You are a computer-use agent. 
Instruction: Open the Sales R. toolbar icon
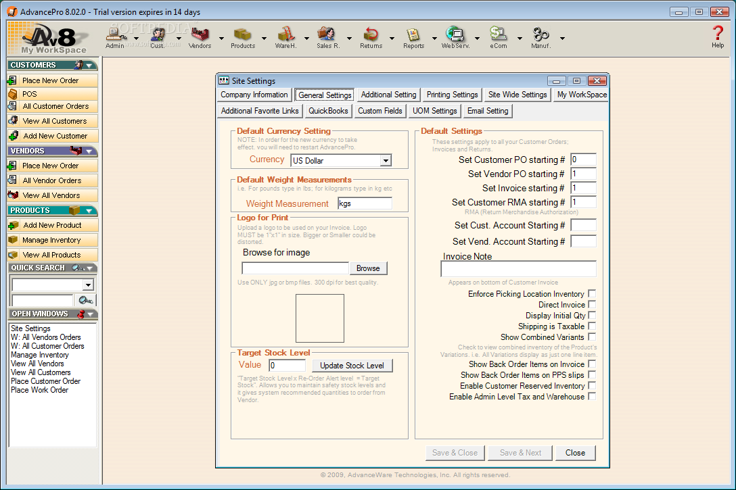coord(327,38)
